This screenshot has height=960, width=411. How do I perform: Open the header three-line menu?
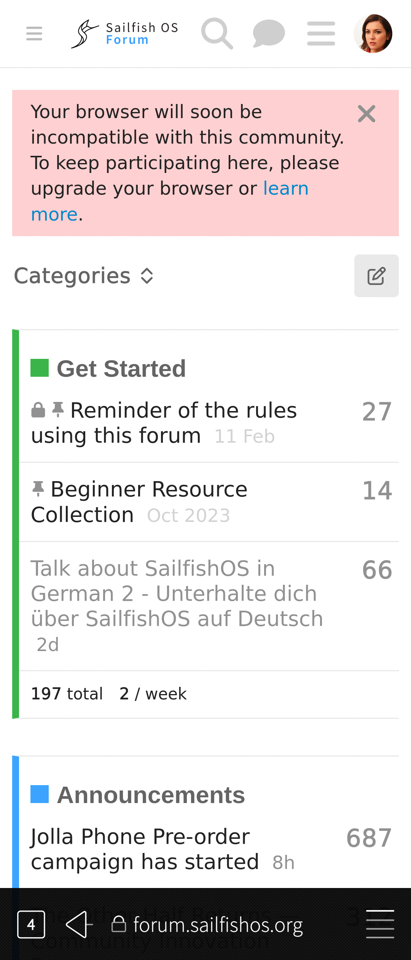pyautogui.click(x=321, y=34)
